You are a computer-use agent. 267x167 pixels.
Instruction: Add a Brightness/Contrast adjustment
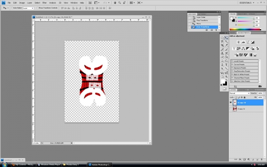(239, 42)
